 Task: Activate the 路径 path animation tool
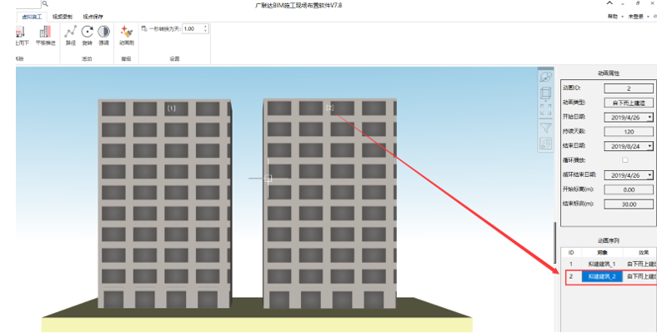point(70,35)
